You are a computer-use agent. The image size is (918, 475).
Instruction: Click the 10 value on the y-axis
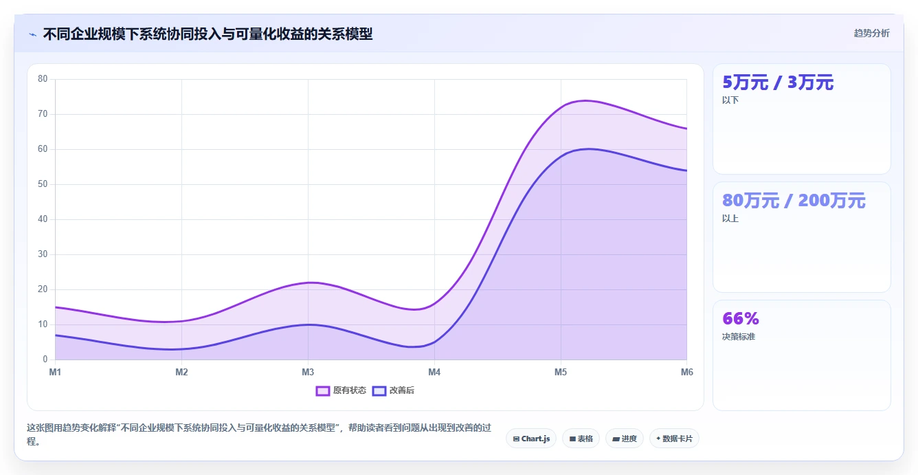(x=43, y=324)
